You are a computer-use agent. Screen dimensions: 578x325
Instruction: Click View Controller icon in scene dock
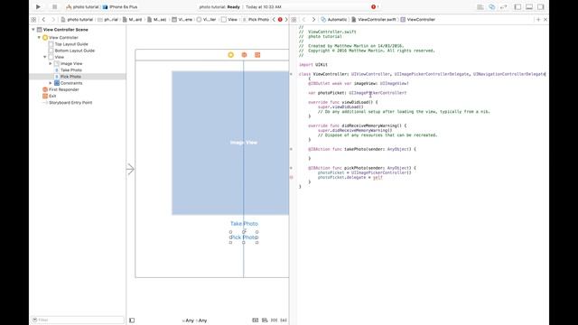(231, 55)
